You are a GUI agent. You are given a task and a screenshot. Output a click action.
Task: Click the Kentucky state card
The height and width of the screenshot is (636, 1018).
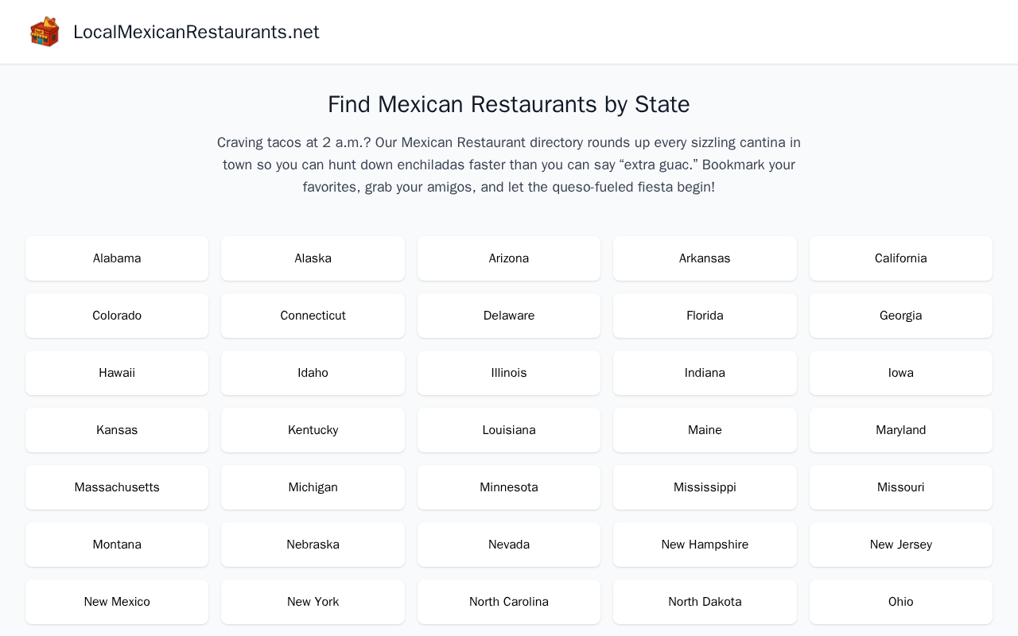(313, 430)
